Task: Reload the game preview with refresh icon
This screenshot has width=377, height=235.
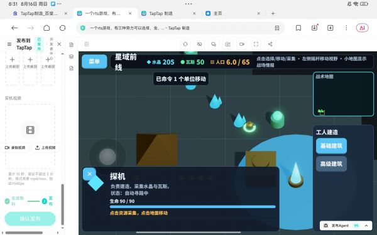Action: point(185,44)
